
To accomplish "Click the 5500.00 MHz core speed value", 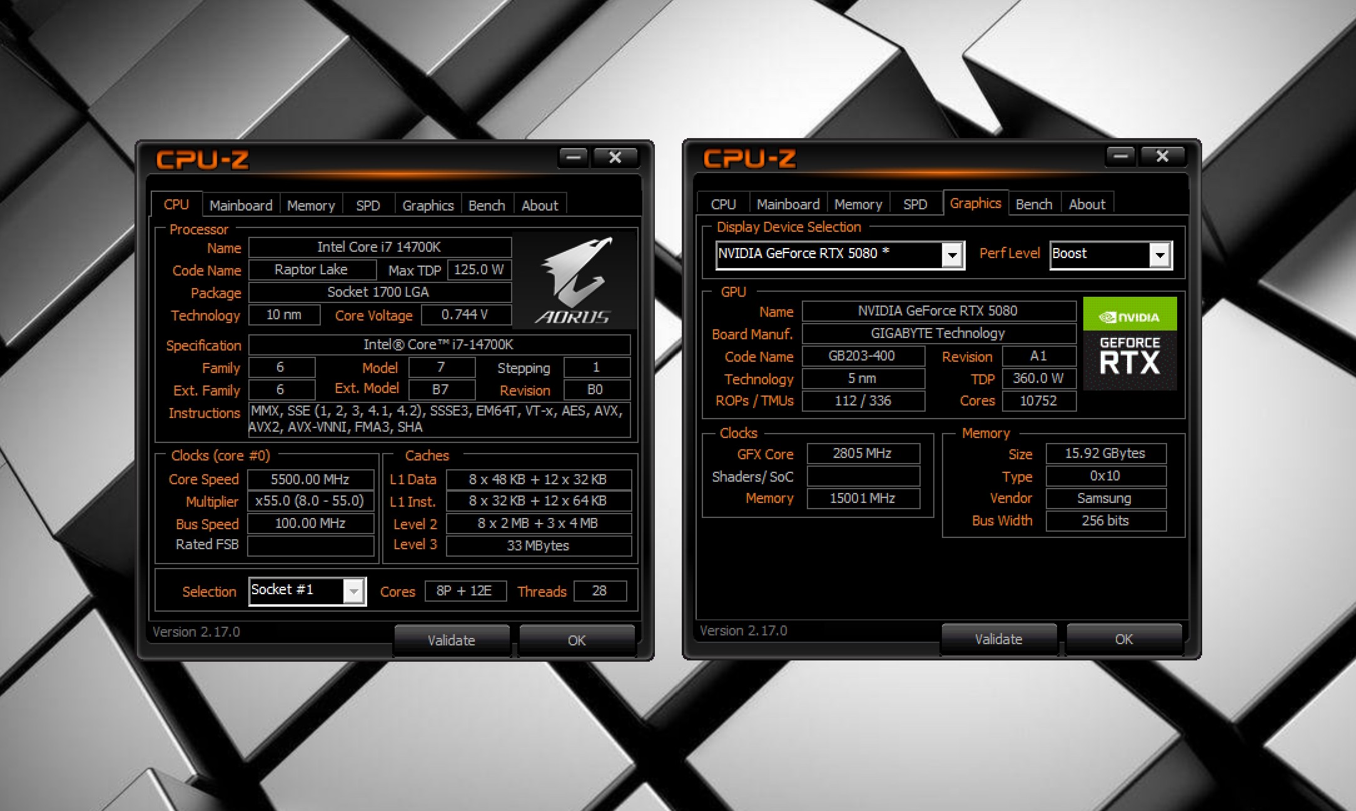I will [x=311, y=480].
